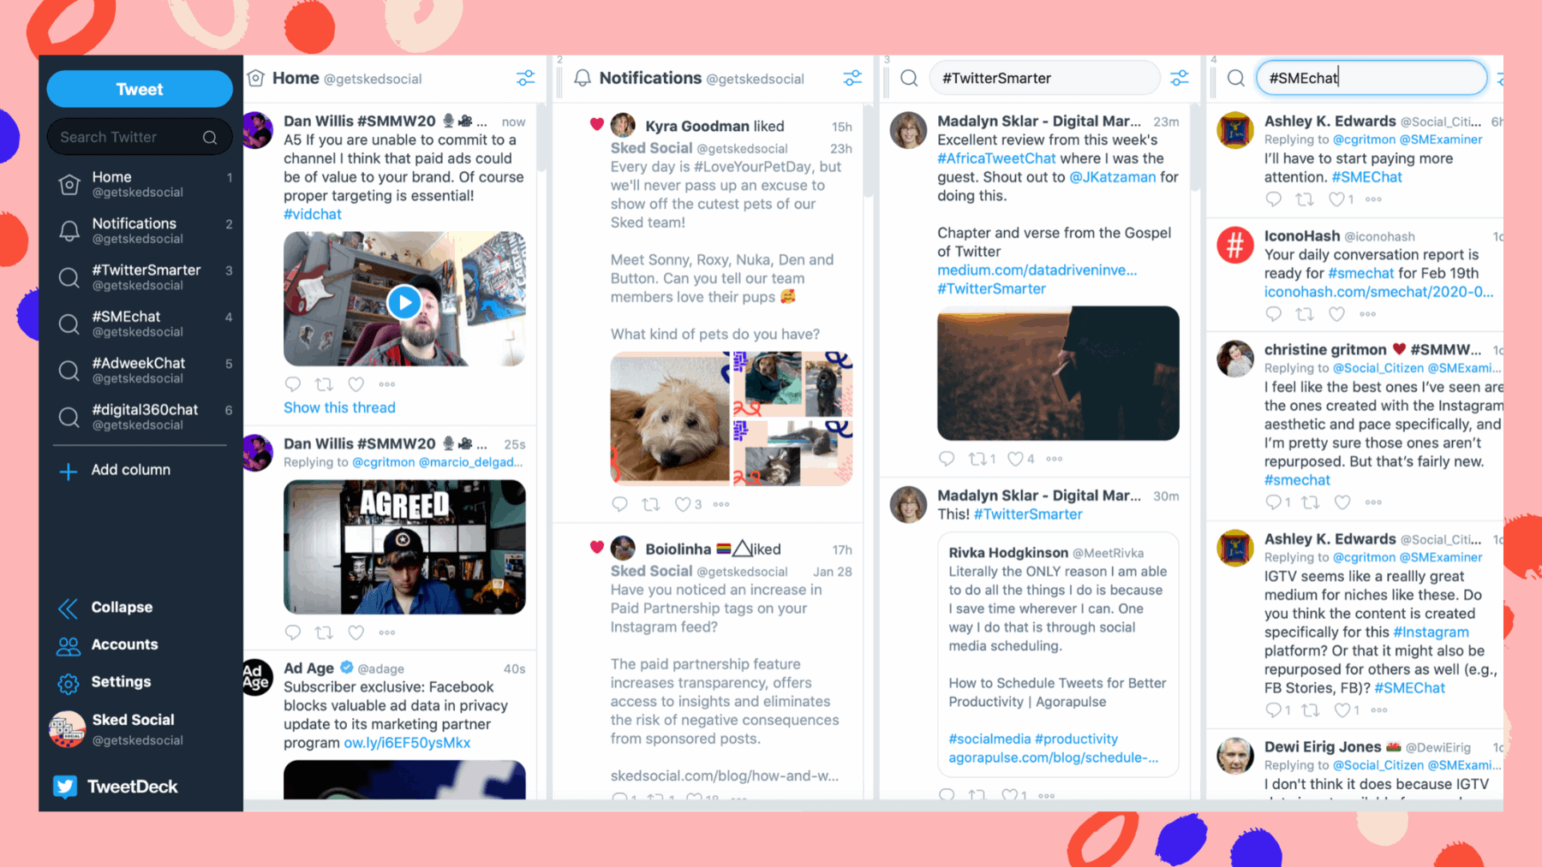Click the Add column plus icon
Screen dimensions: 1542x867
pyautogui.click(x=68, y=471)
